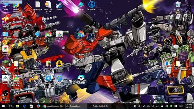The height and width of the screenshot is (109, 194).
Task: Open the ZenMate desktop shortcut
Action: [48, 80]
